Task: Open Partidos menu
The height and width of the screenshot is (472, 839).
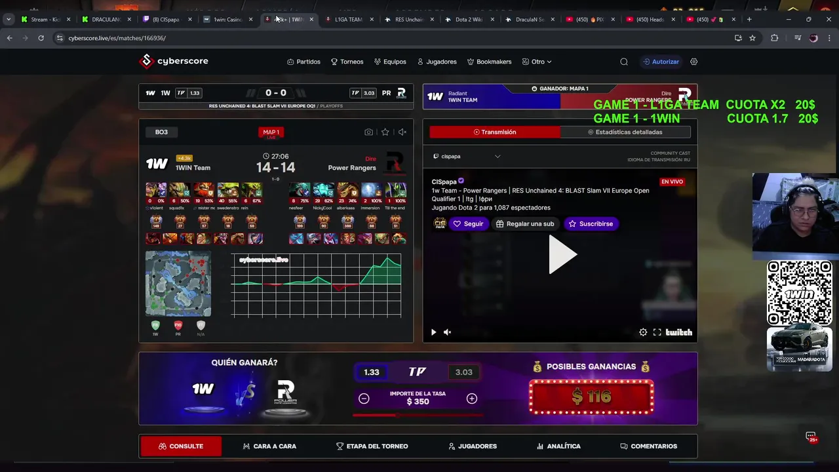Action: [304, 62]
